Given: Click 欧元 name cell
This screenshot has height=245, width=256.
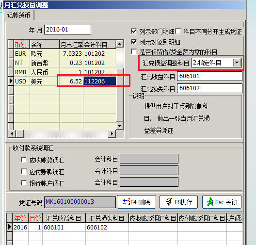Looking at the screenshot, I should click(x=45, y=54).
